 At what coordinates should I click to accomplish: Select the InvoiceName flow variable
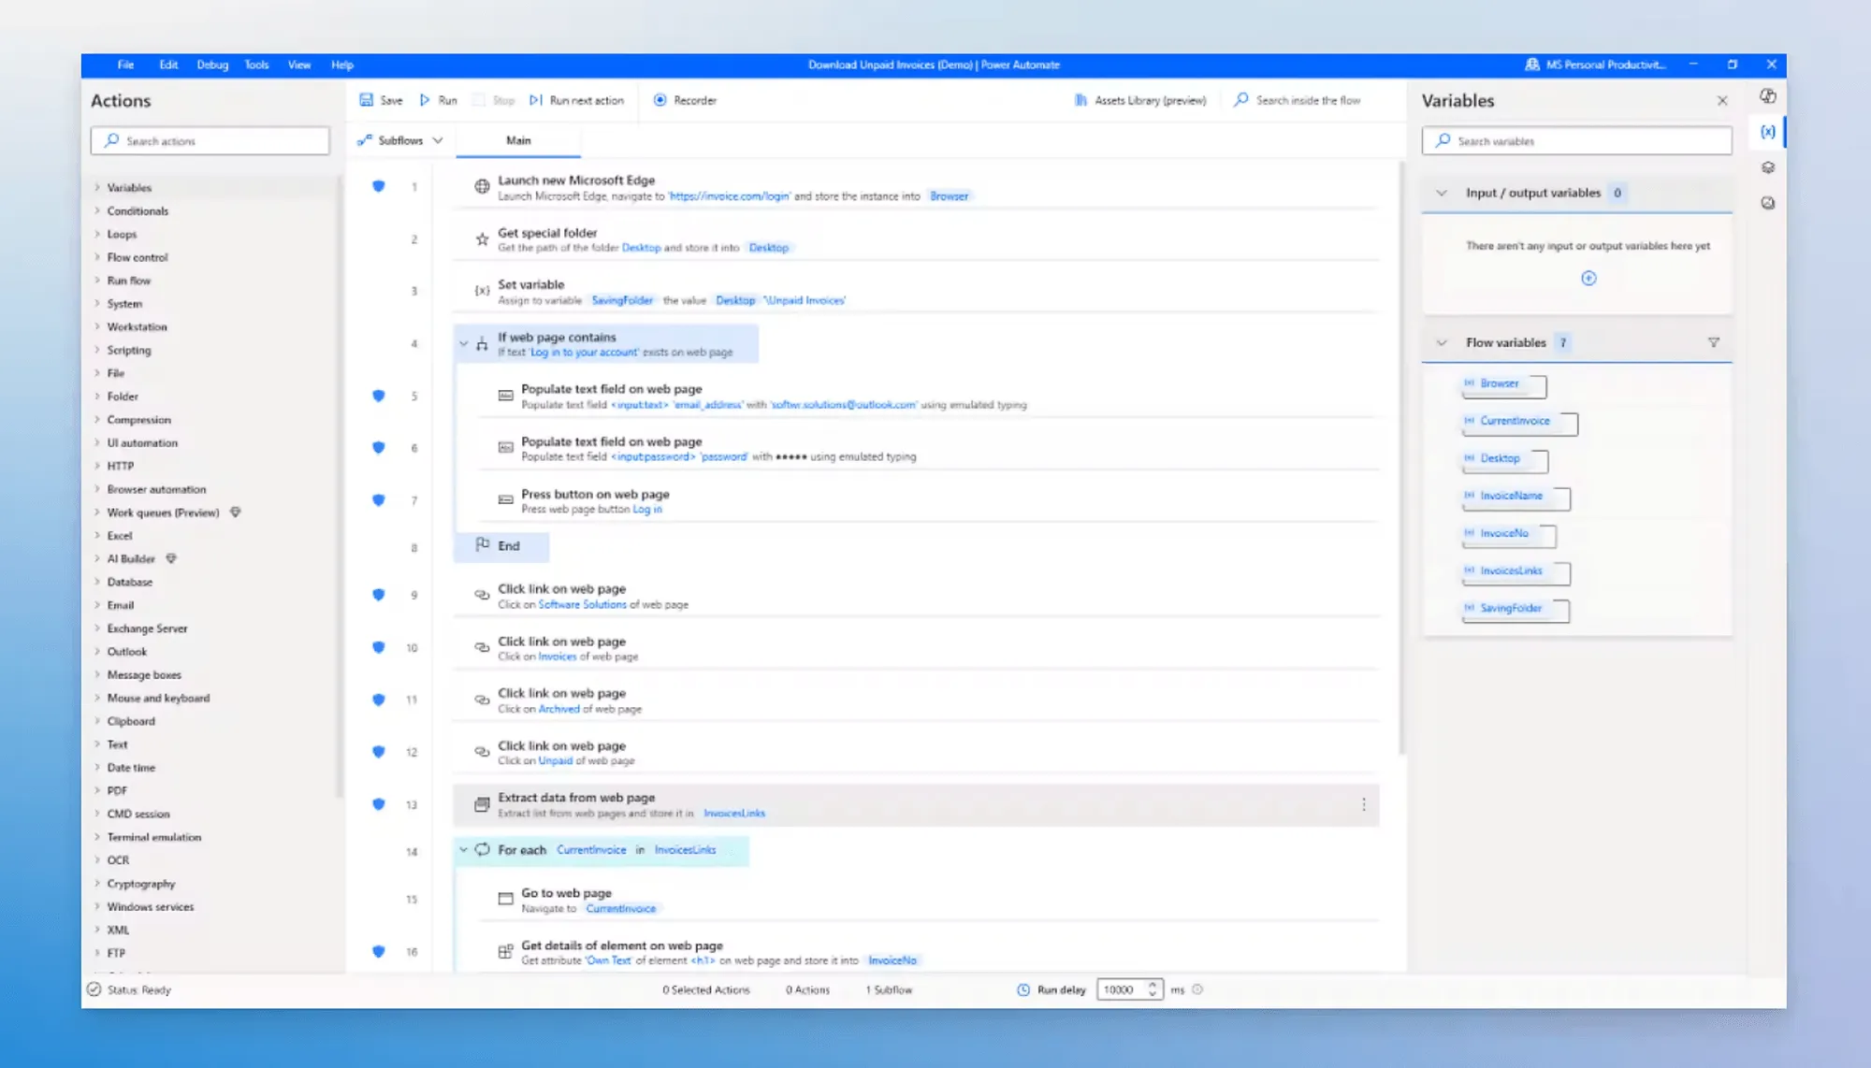[1516, 497]
